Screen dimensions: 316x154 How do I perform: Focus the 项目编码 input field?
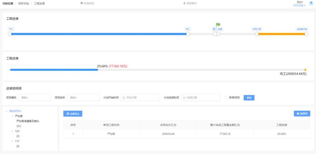tap(34, 98)
